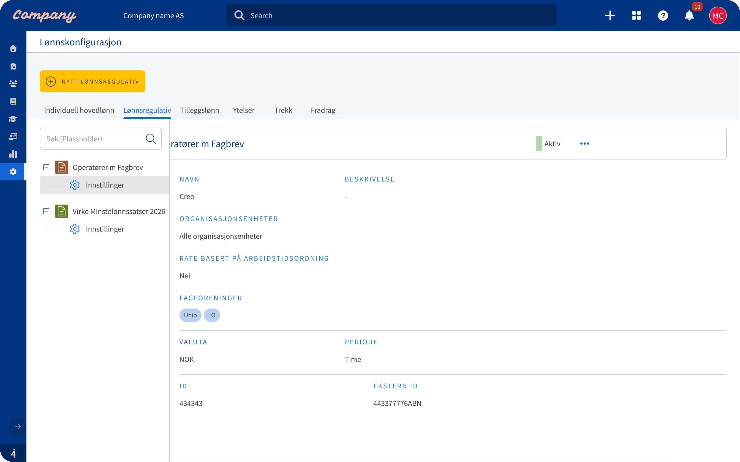
Task: Click the NOK currency value
Action: pos(187,359)
